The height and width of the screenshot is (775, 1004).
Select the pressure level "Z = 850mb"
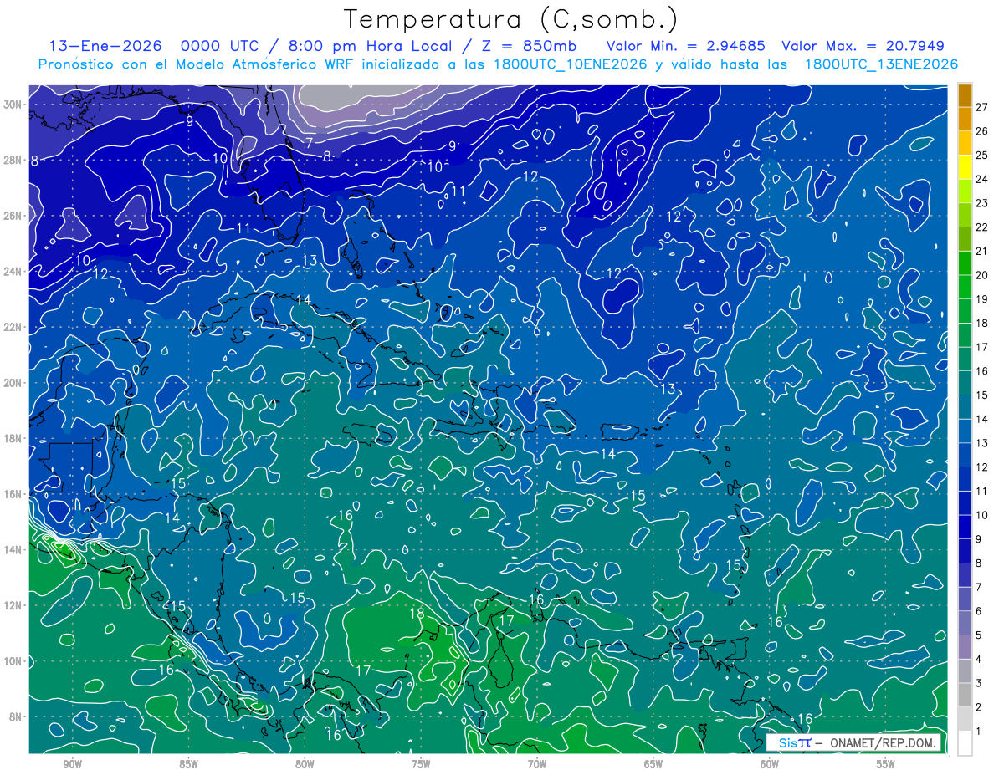(x=529, y=46)
